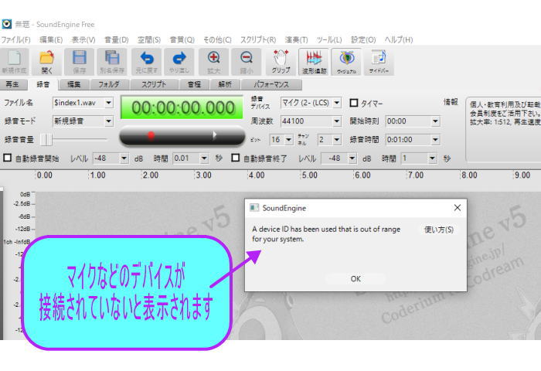Image resolution: width=541 pixels, height=371 pixels.
Task: Open the ファイル(F) menu
Action: pos(16,39)
